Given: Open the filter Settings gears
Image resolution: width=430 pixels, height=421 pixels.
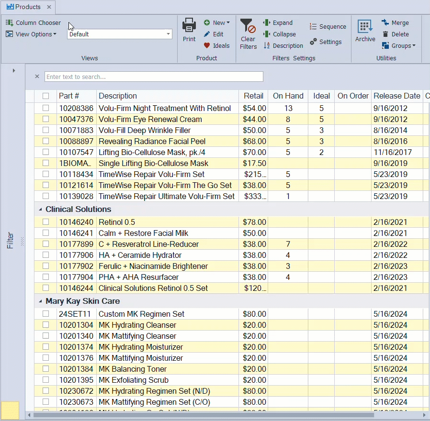Looking at the screenshot, I should coord(326,42).
